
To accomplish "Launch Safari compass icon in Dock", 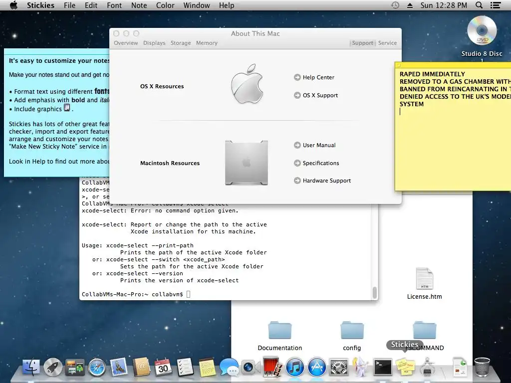I will 97,368.
